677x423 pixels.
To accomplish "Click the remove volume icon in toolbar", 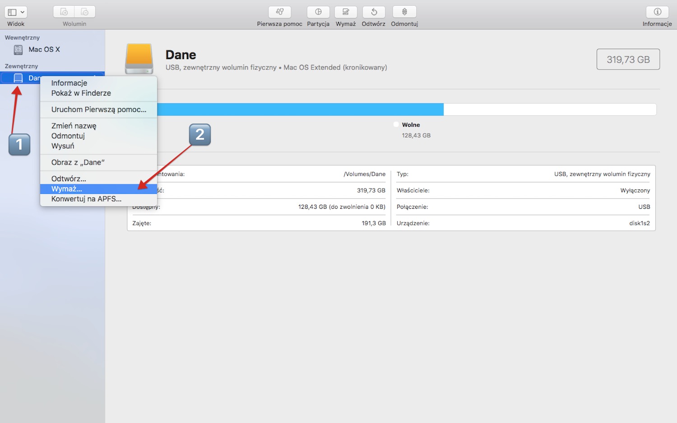I will point(85,12).
